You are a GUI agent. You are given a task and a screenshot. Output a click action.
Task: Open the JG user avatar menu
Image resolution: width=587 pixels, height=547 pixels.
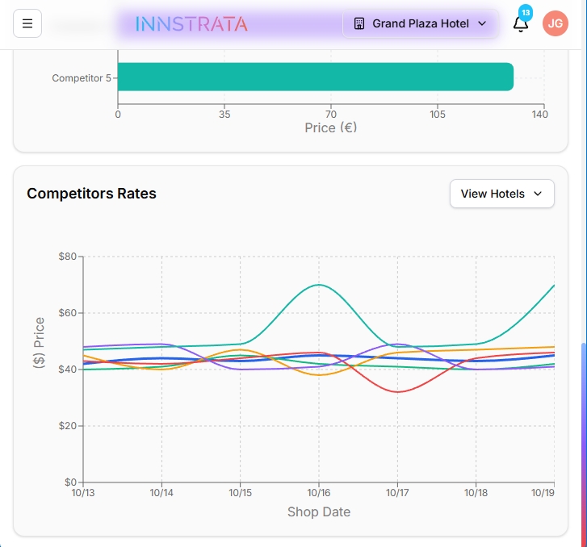pos(556,24)
